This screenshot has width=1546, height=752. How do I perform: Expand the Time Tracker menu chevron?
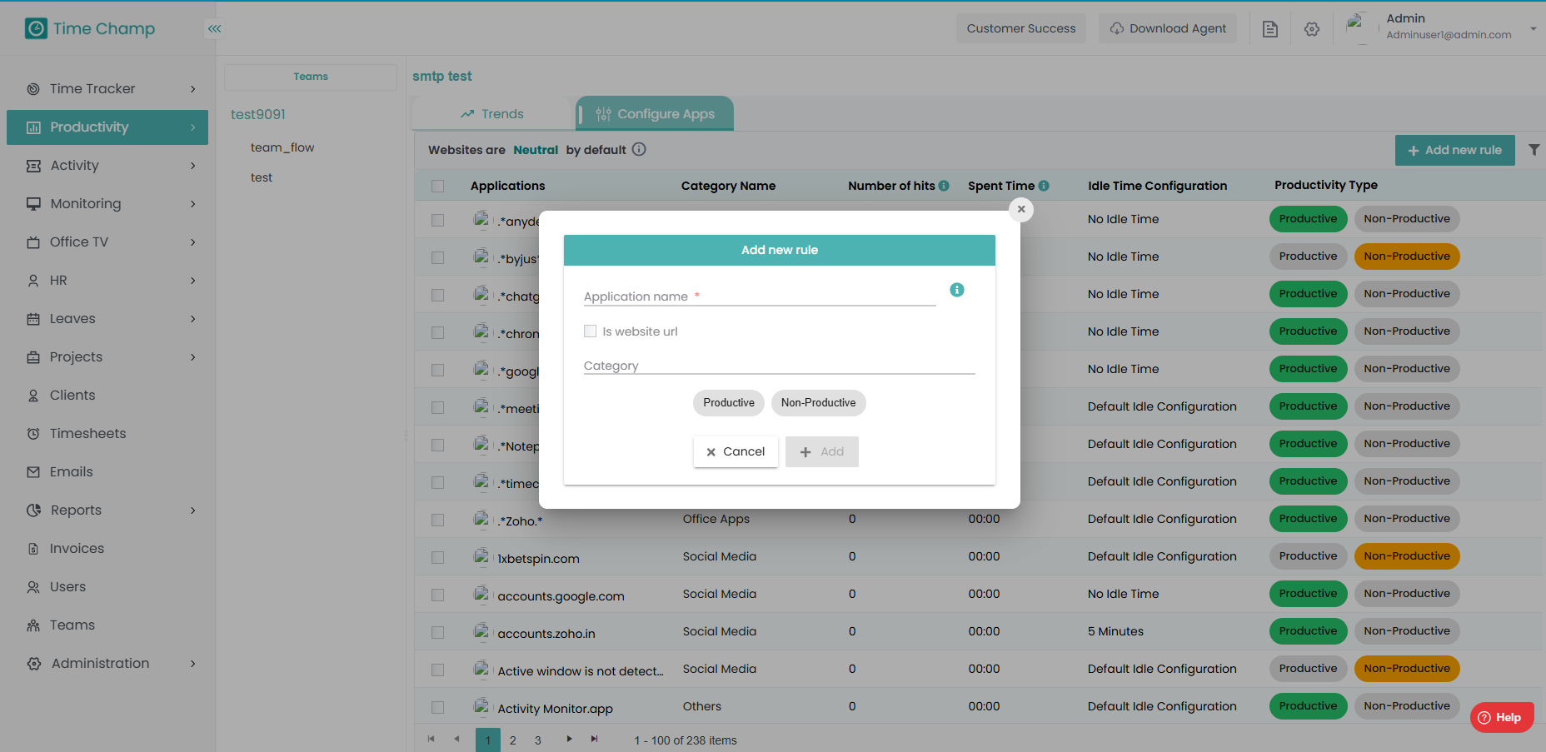pos(193,89)
